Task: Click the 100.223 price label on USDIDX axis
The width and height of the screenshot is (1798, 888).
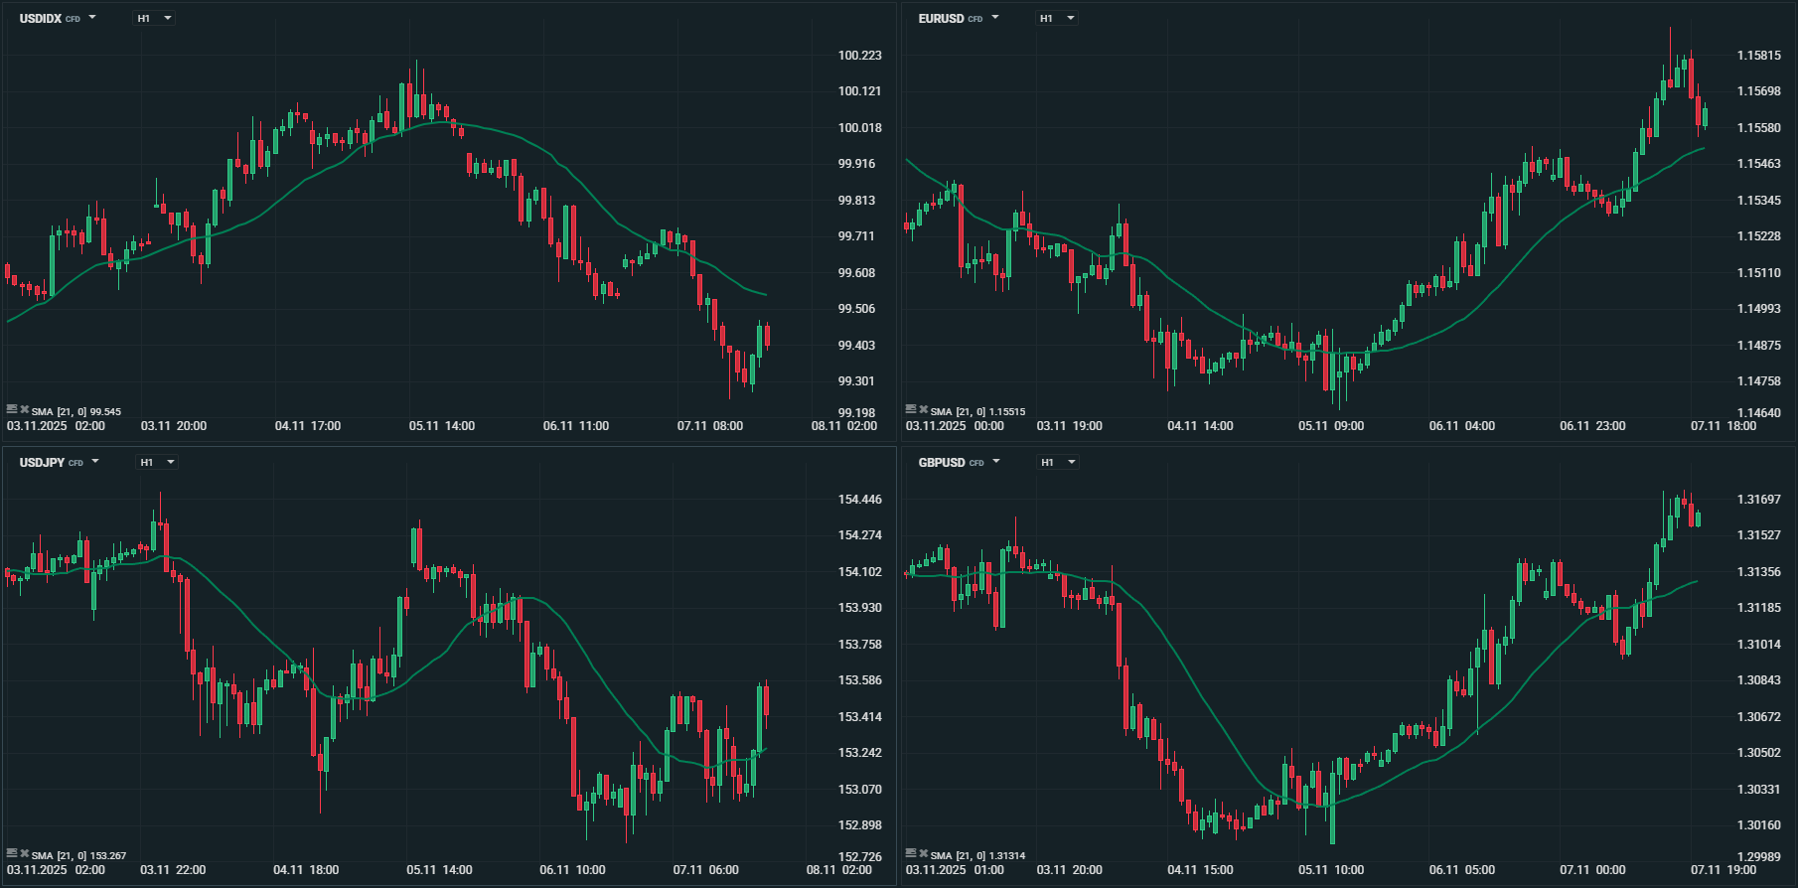Action: (859, 56)
